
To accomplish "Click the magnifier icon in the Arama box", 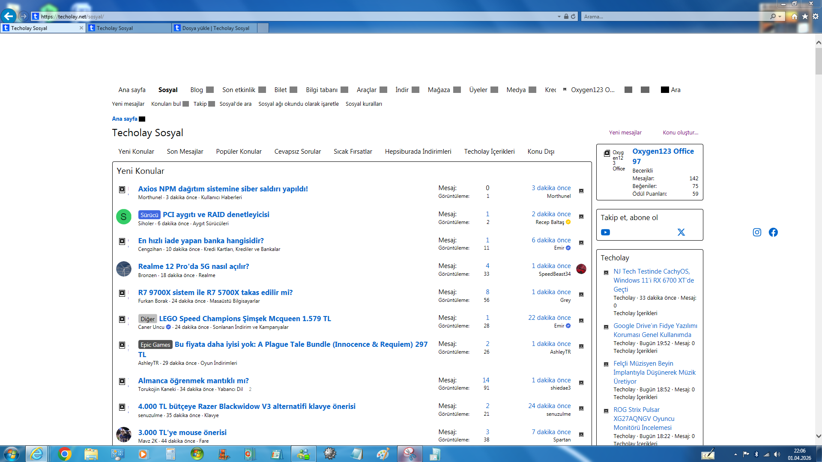I will (773, 16).
